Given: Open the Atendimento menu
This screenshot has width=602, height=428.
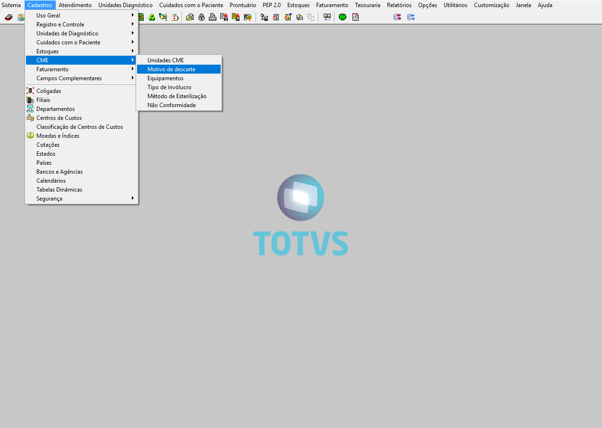Looking at the screenshot, I should pos(75,5).
